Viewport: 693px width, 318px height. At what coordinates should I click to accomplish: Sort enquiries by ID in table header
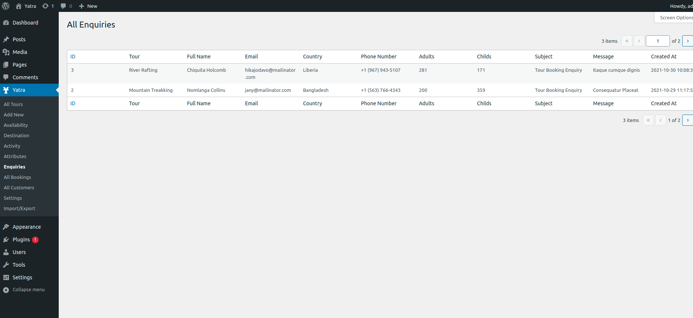pyautogui.click(x=73, y=57)
